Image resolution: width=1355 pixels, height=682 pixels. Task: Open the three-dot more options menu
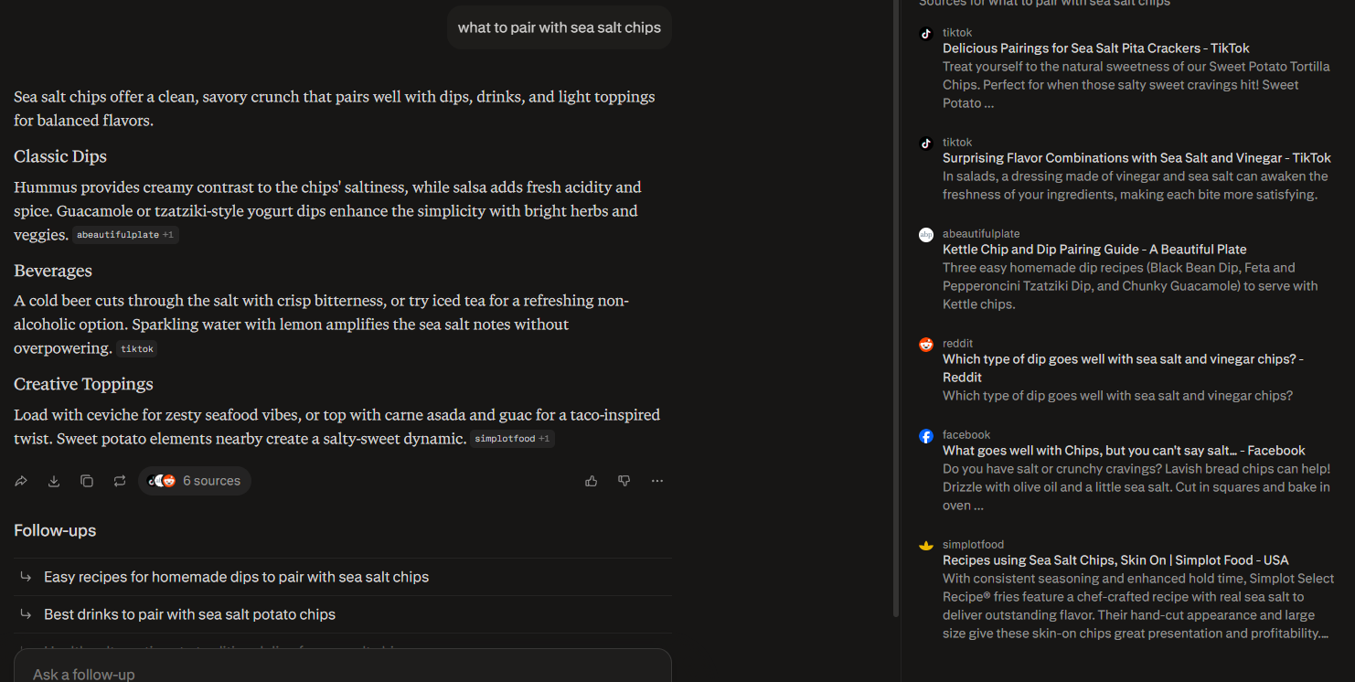click(657, 481)
